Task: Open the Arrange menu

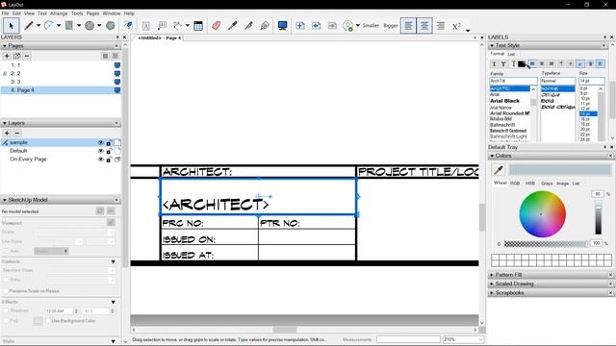Action: pyautogui.click(x=59, y=13)
